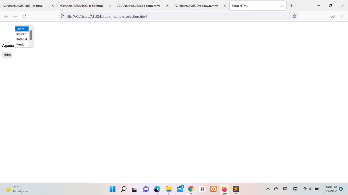This screenshot has width=348, height=195.
Task: Open Windows Search from taskbar
Action: 124,189
